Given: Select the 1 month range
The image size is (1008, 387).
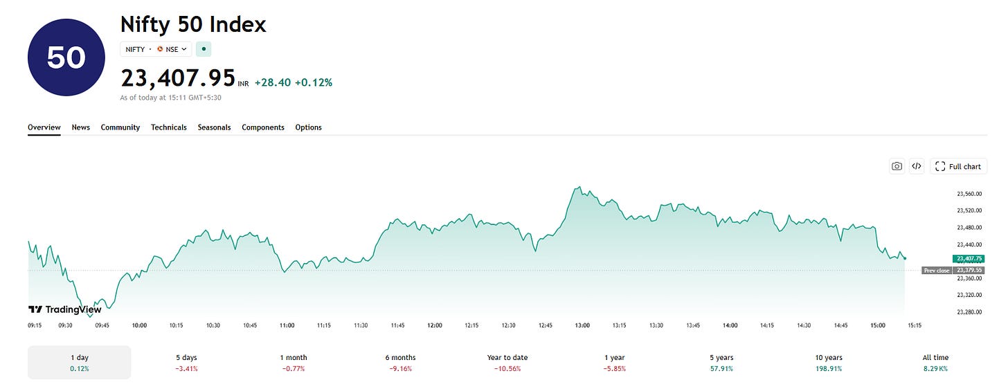Looking at the screenshot, I should tap(294, 363).
